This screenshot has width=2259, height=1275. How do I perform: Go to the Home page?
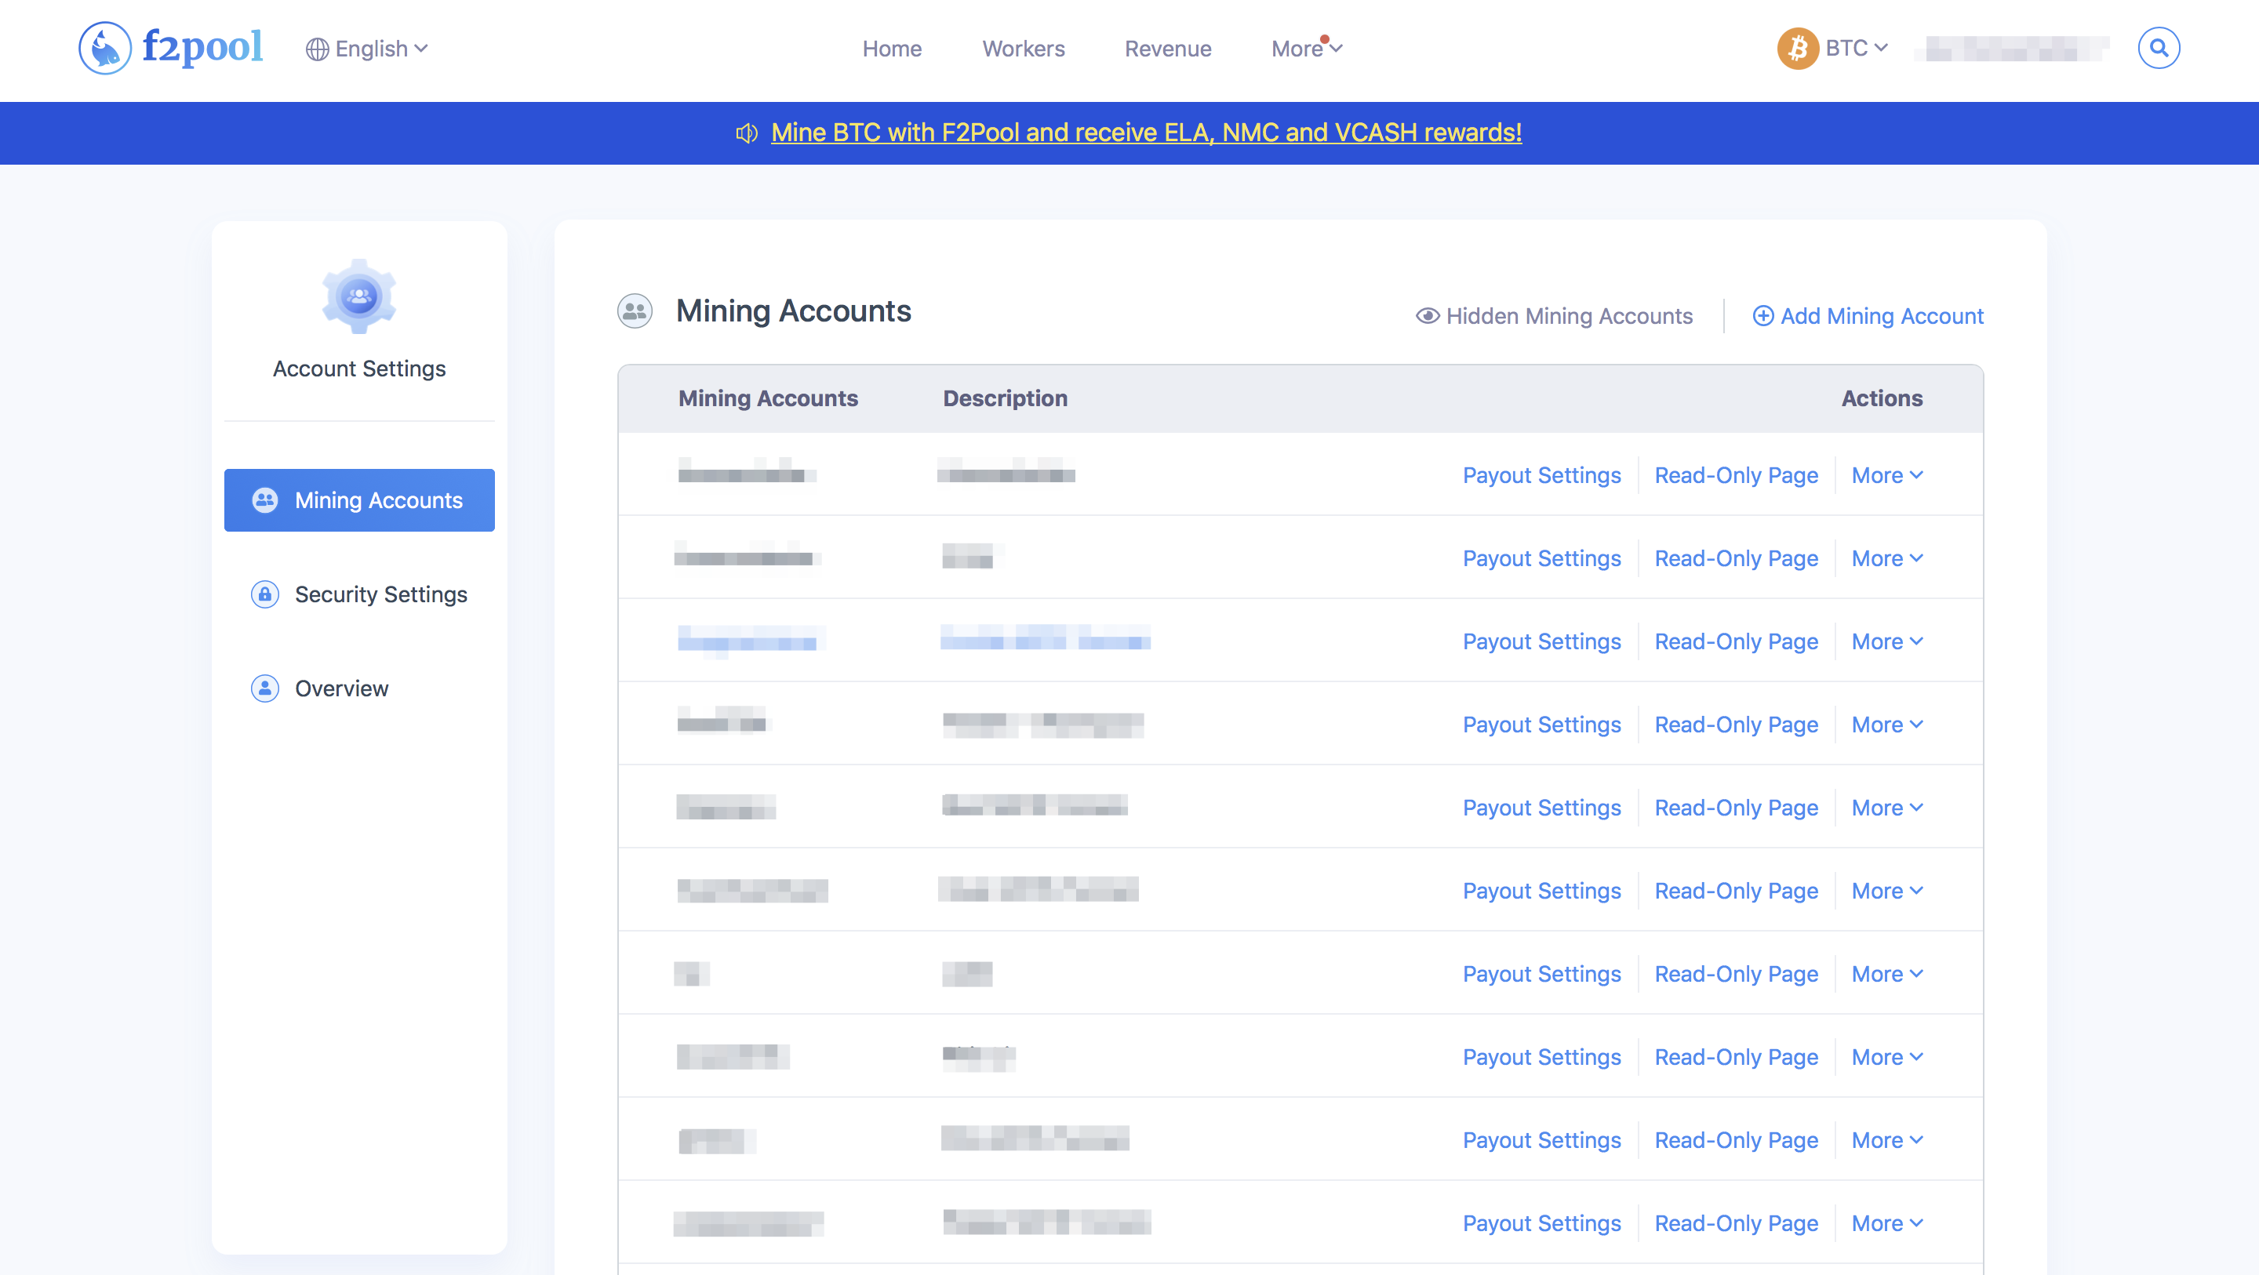point(892,49)
